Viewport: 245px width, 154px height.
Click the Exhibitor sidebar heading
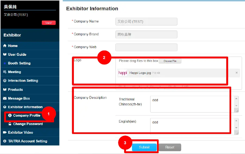(x=12, y=35)
